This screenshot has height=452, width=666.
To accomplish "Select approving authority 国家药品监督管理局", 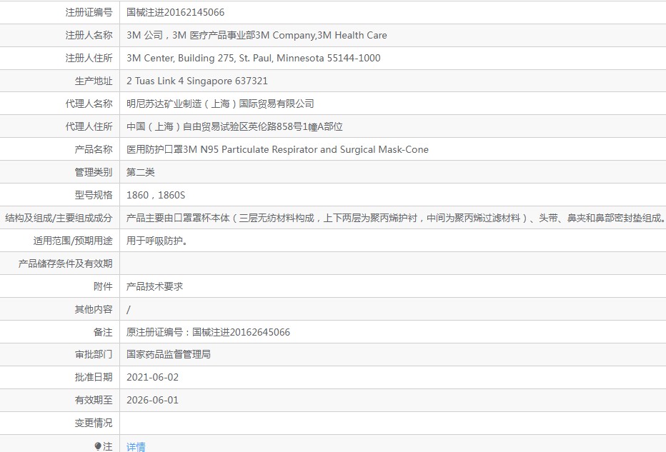I will click(x=169, y=354).
